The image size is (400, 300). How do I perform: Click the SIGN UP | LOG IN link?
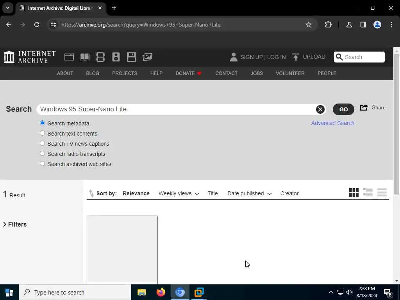pyautogui.click(x=263, y=57)
